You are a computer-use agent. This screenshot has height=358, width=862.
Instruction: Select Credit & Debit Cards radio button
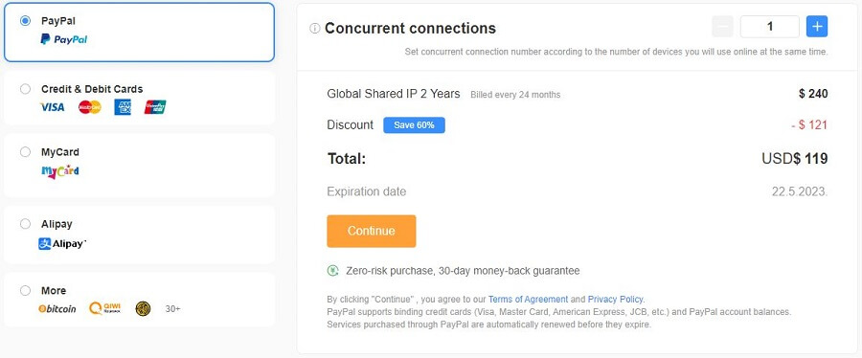point(25,89)
